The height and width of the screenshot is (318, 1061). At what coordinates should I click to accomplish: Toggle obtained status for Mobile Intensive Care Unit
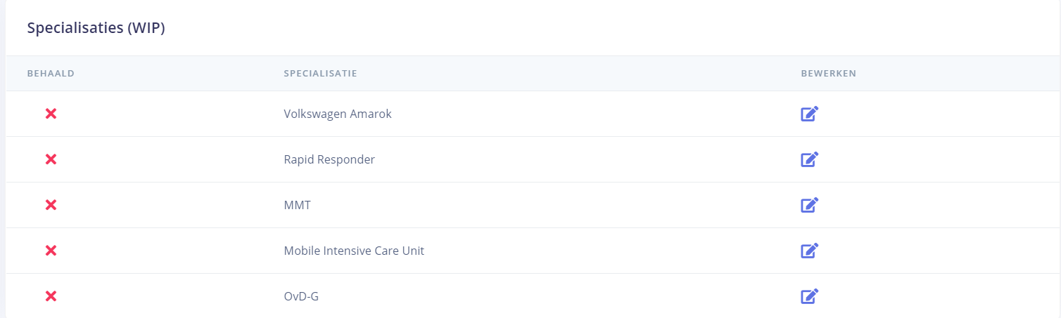(x=51, y=251)
